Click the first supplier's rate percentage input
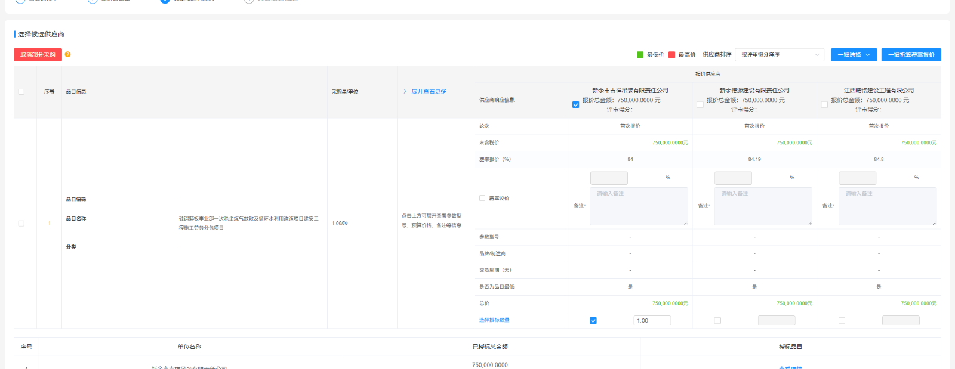 (609, 178)
